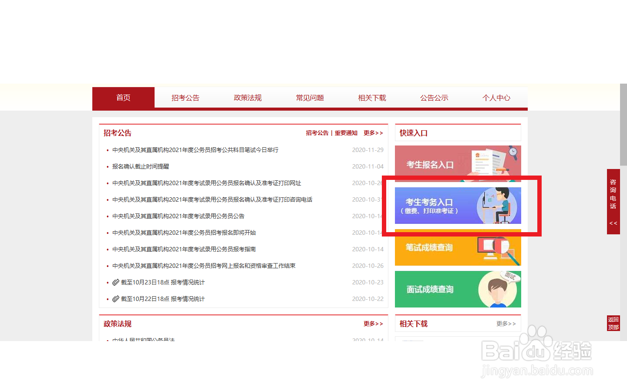Collapse the side widget with the << arrows
The height and width of the screenshot is (392, 627).
coord(613,223)
